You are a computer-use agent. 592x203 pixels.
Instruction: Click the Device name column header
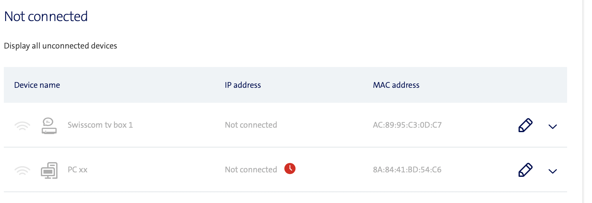[x=37, y=85]
